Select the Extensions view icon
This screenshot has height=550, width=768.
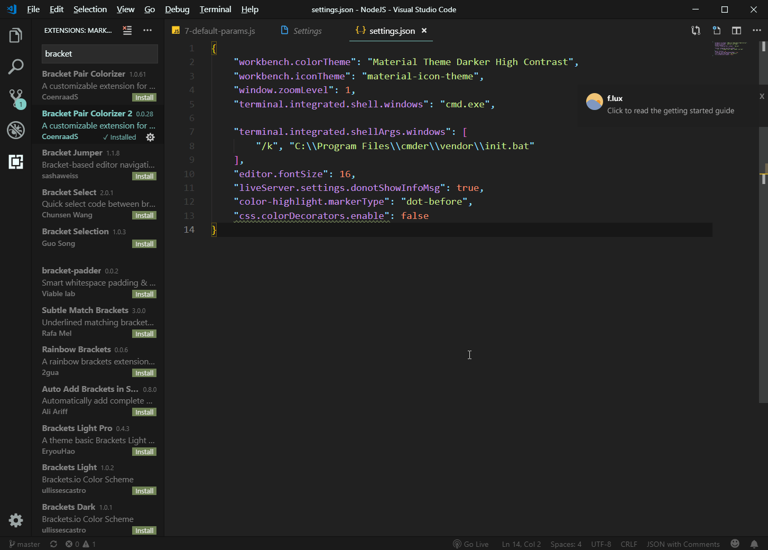[x=16, y=162]
